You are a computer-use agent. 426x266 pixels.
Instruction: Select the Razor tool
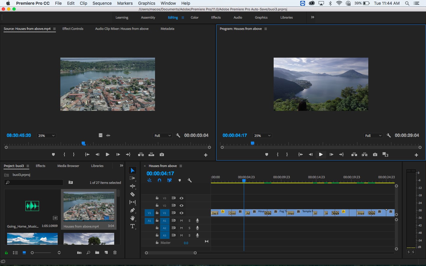133,194
